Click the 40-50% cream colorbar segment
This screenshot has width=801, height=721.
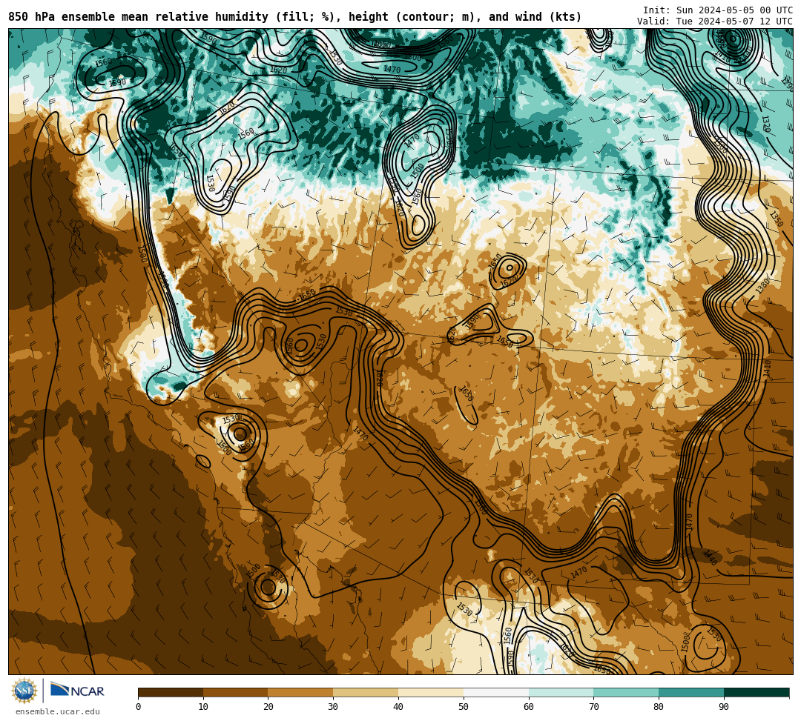point(431,692)
